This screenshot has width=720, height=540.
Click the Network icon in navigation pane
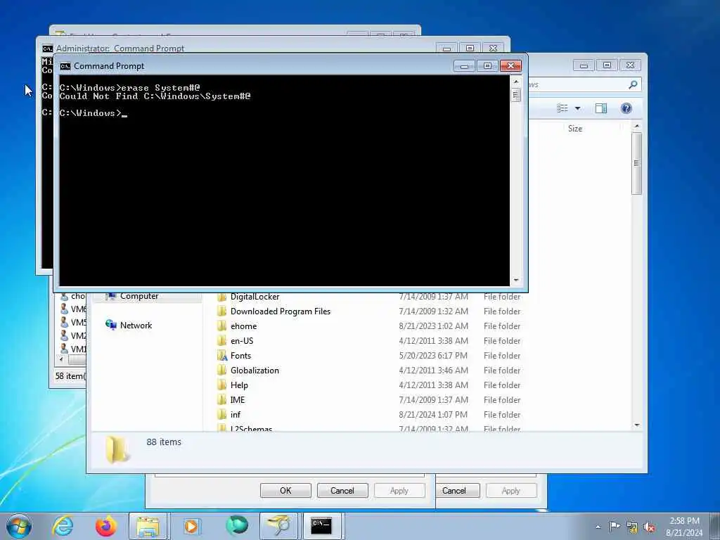tap(110, 325)
